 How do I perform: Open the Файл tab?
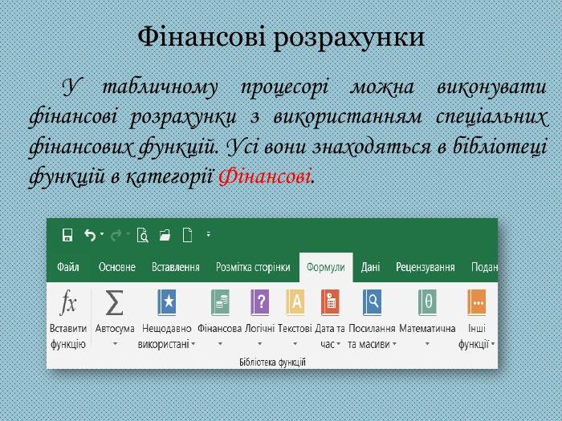click(68, 267)
